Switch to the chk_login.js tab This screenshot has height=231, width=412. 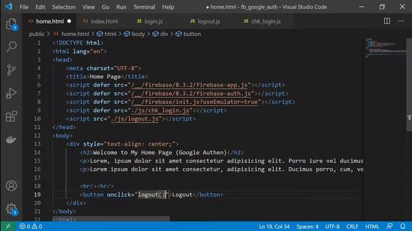tap(266, 21)
